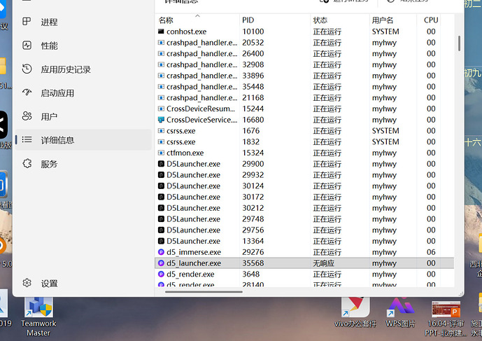Select the d5_immerse.exe process name
The height and width of the screenshot is (341, 482).
tap(194, 252)
